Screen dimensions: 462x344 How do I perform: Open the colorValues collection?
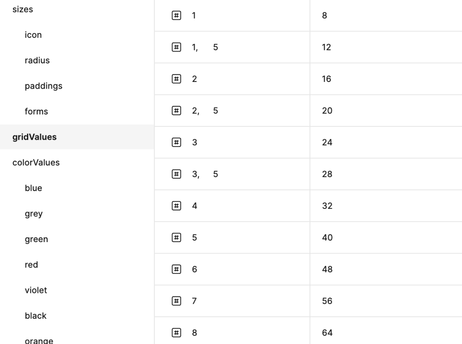(x=36, y=163)
